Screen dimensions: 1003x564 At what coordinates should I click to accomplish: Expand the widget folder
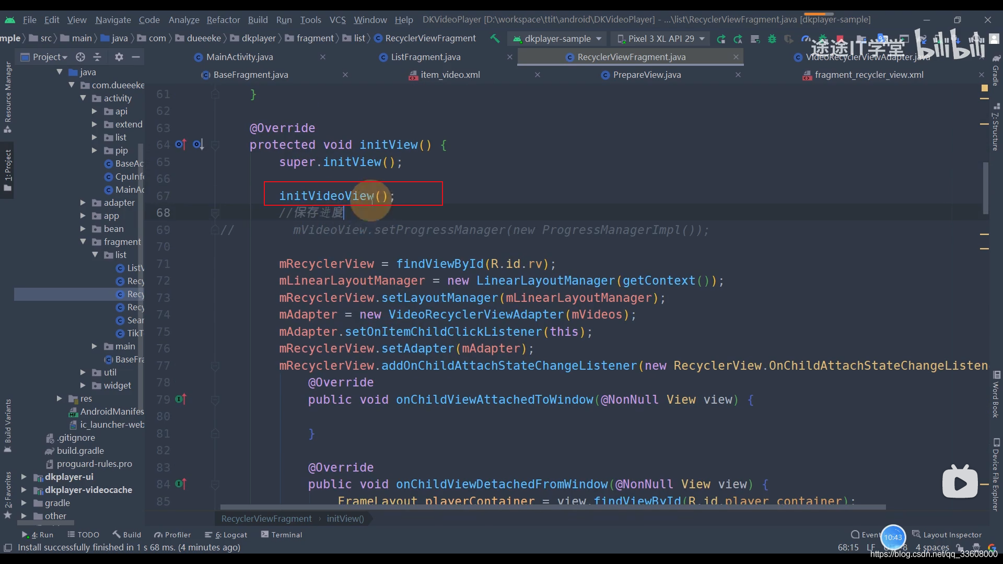coord(83,385)
